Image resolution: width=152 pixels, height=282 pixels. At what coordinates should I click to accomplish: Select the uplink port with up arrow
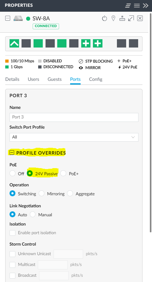(14, 43)
